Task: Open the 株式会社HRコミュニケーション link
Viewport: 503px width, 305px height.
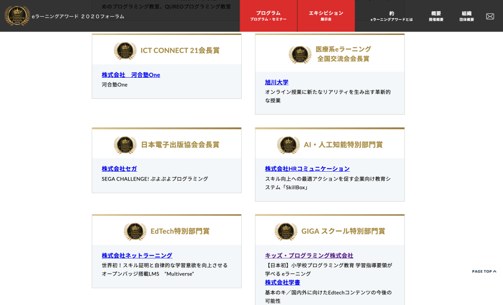Action: 307,169
